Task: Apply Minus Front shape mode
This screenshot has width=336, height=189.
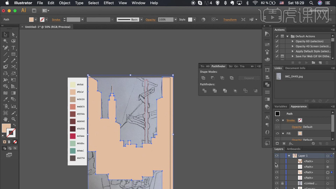Action: [x=213, y=78]
